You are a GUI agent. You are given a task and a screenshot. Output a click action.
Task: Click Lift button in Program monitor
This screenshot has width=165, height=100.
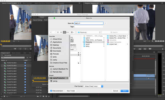coord(140,49)
